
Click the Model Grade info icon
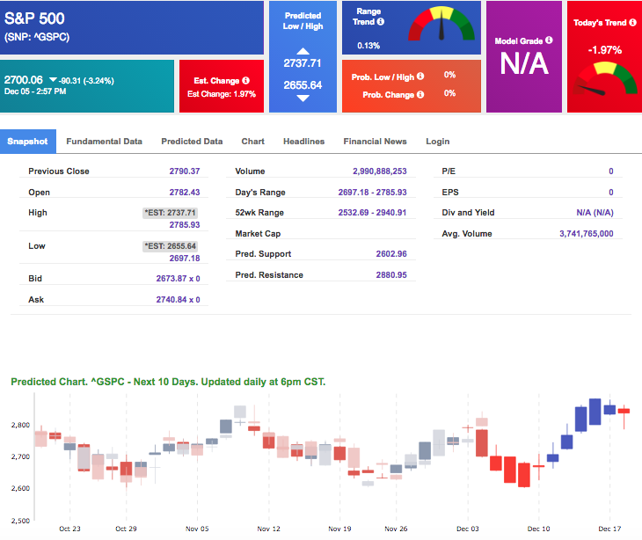pos(549,40)
